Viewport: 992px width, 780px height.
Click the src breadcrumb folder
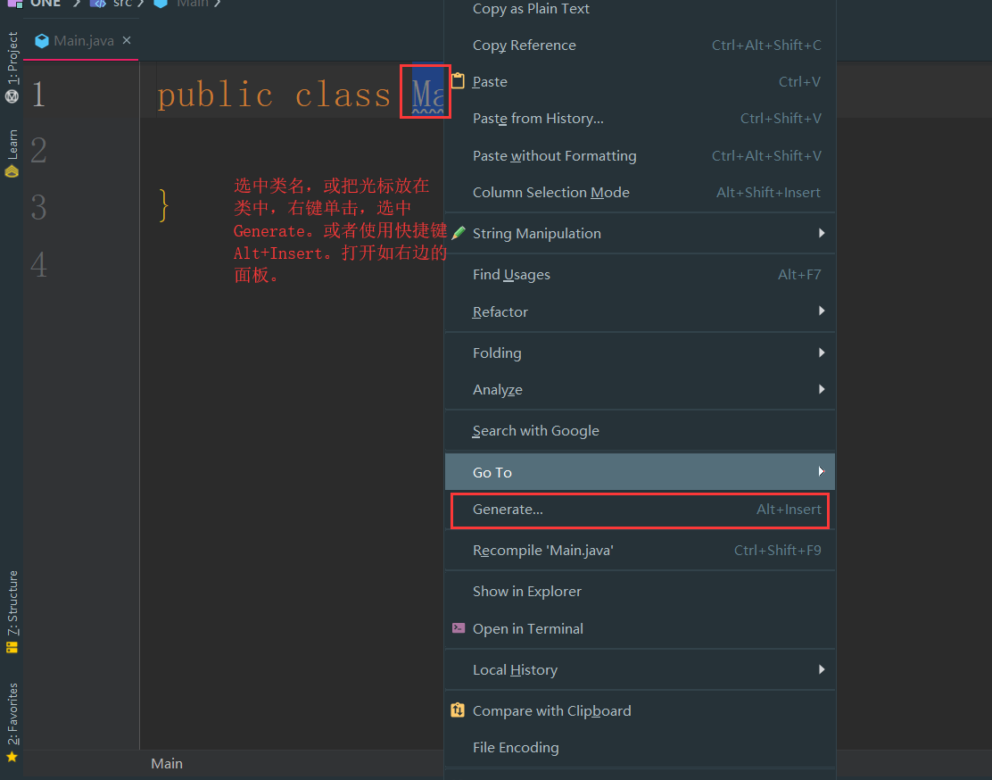coord(121,4)
